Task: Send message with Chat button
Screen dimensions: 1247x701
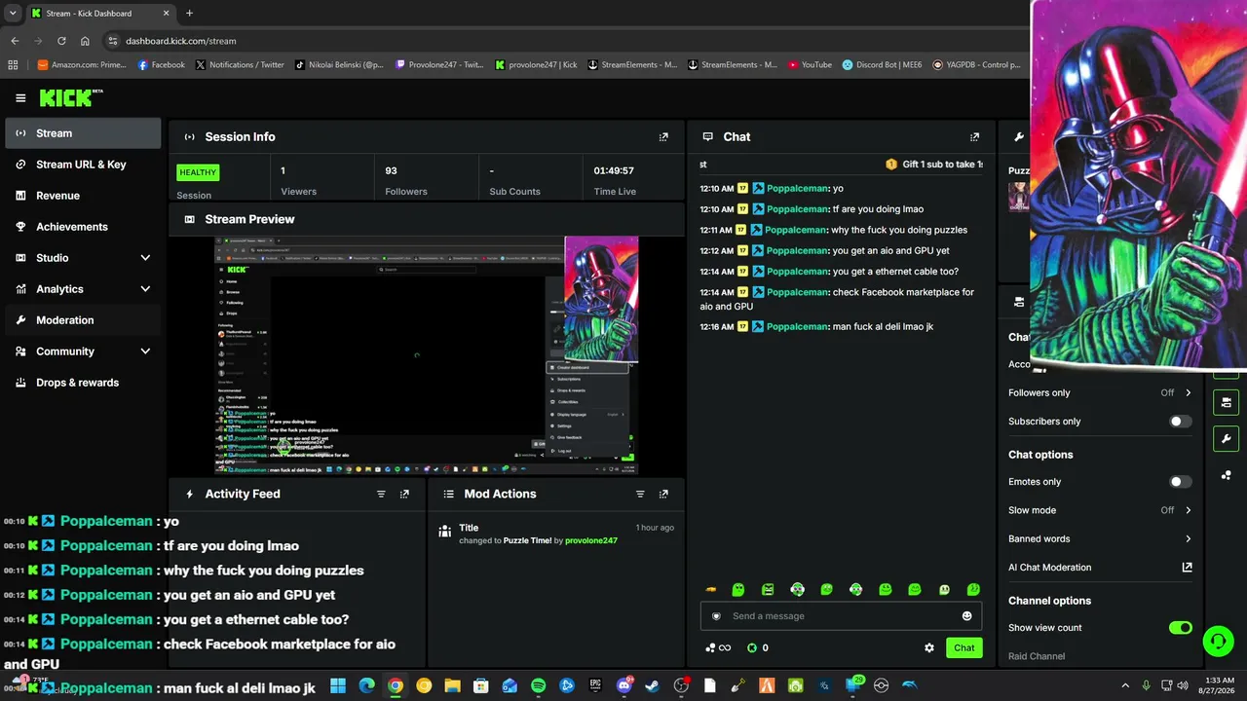Action: click(x=964, y=648)
